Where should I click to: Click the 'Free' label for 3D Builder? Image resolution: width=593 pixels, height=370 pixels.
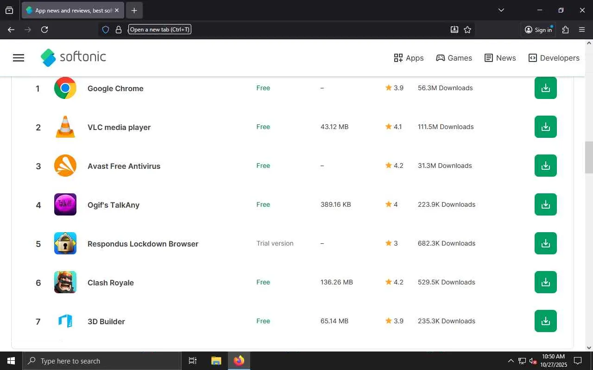pos(263,321)
